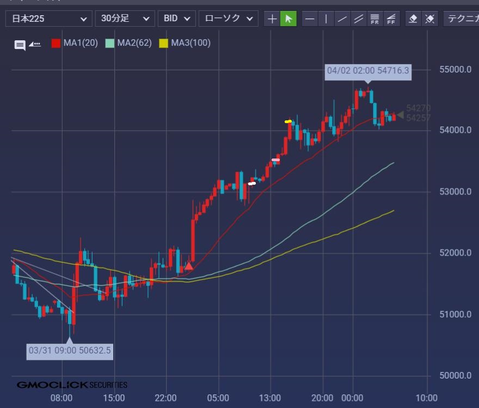Select the trend line tool
The height and width of the screenshot is (408, 479).
point(342,19)
